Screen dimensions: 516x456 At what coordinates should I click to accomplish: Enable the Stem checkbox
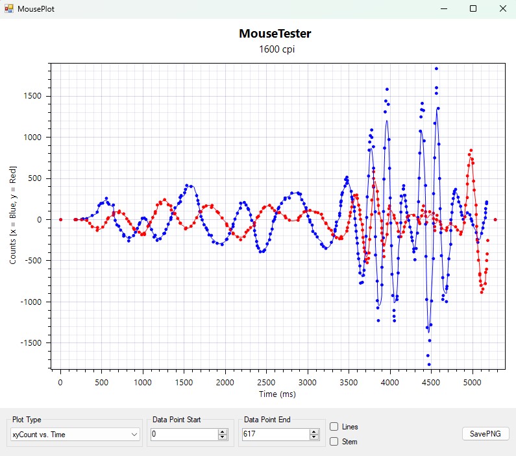pos(334,442)
